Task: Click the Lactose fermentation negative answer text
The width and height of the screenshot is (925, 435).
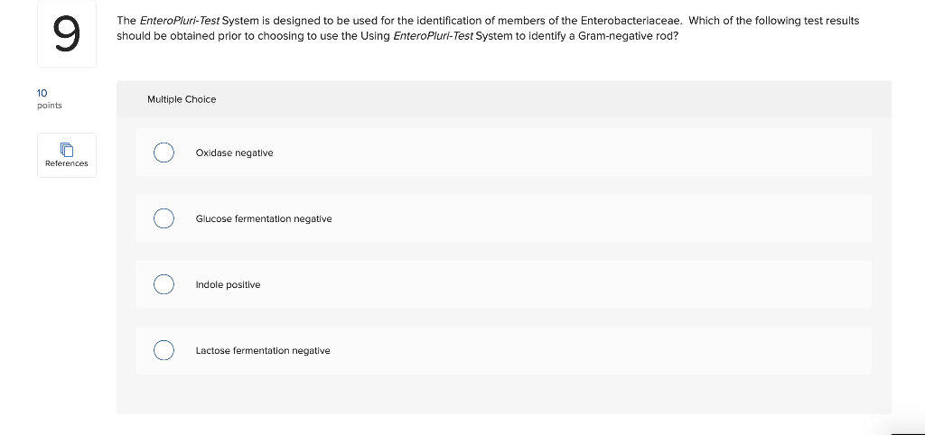Action: click(263, 351)
